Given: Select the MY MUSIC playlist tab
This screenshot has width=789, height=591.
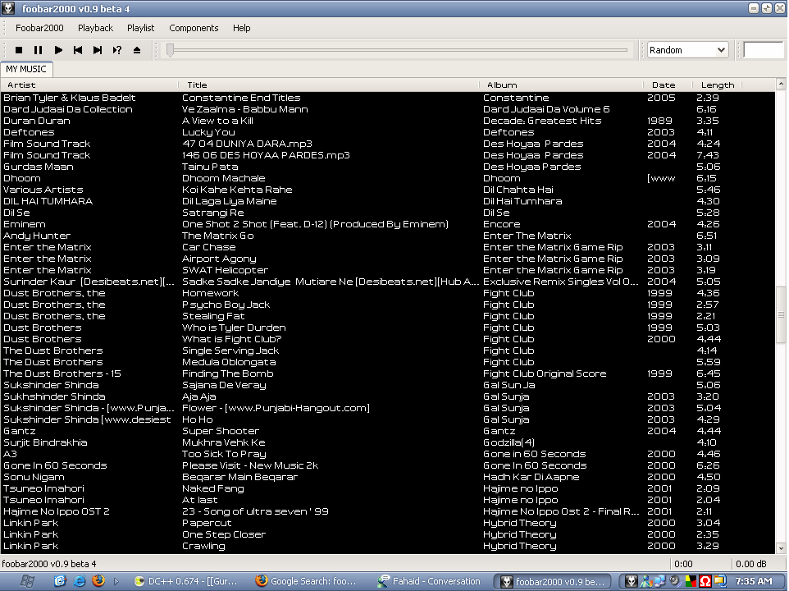Looking at the screenshot, I should (x=26, y=69).
